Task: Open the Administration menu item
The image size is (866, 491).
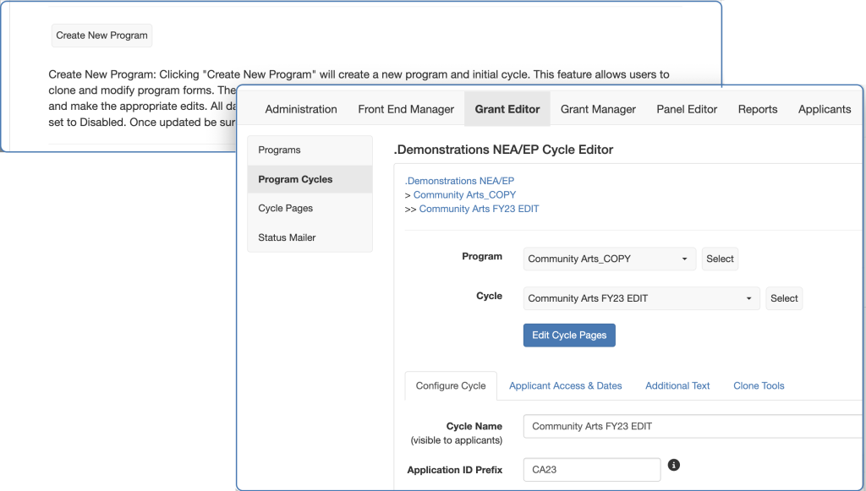Action: [x=301, y=109]
